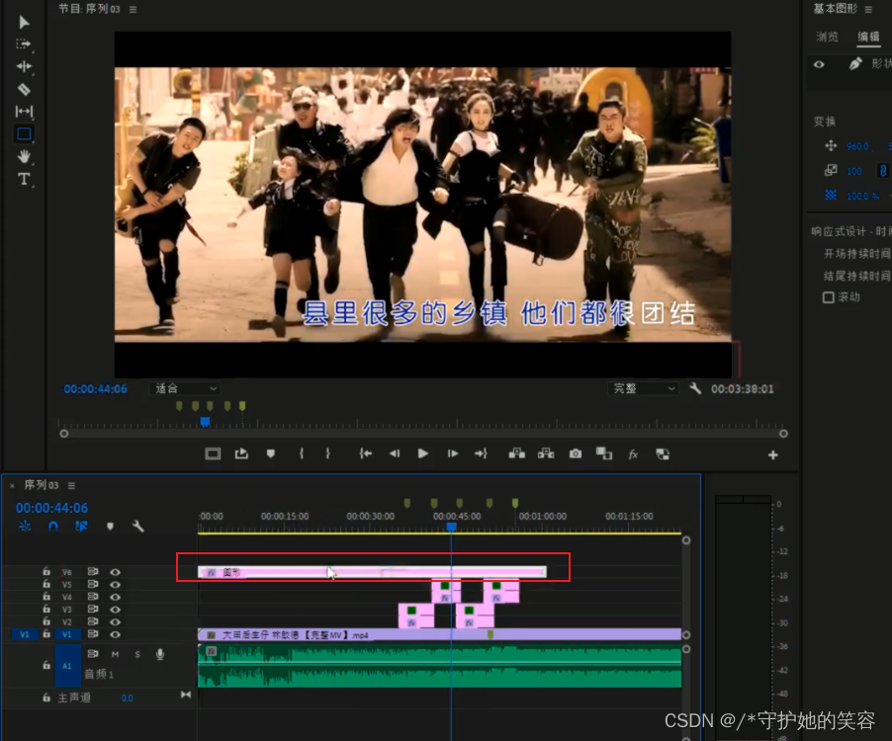The height and width of the screenshot is (741, 892).
Task: Open the 节目: 序列03 panel menu
Action: coord(133,9)
